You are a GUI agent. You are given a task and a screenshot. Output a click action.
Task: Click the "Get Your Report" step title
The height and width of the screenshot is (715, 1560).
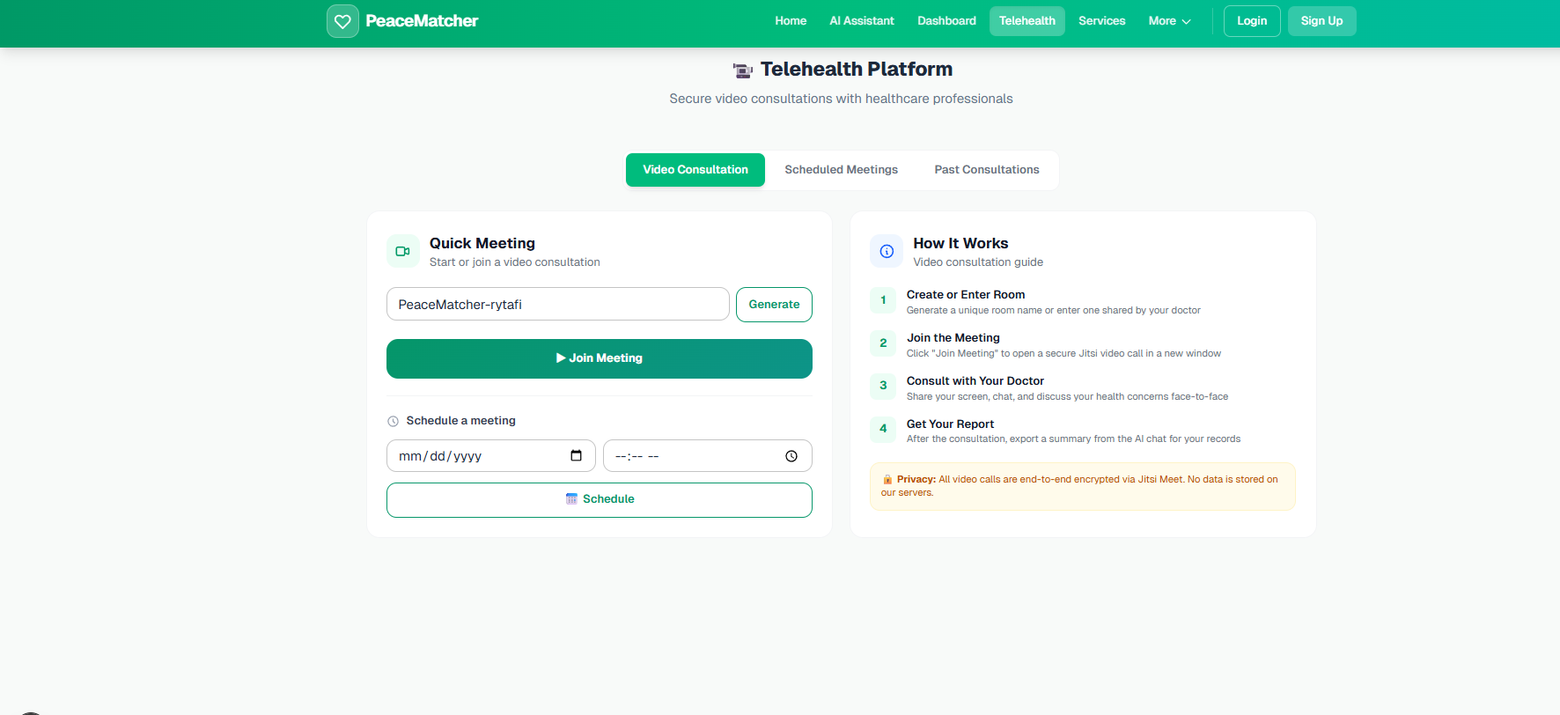pyautogui.click(x=950, y=424)
